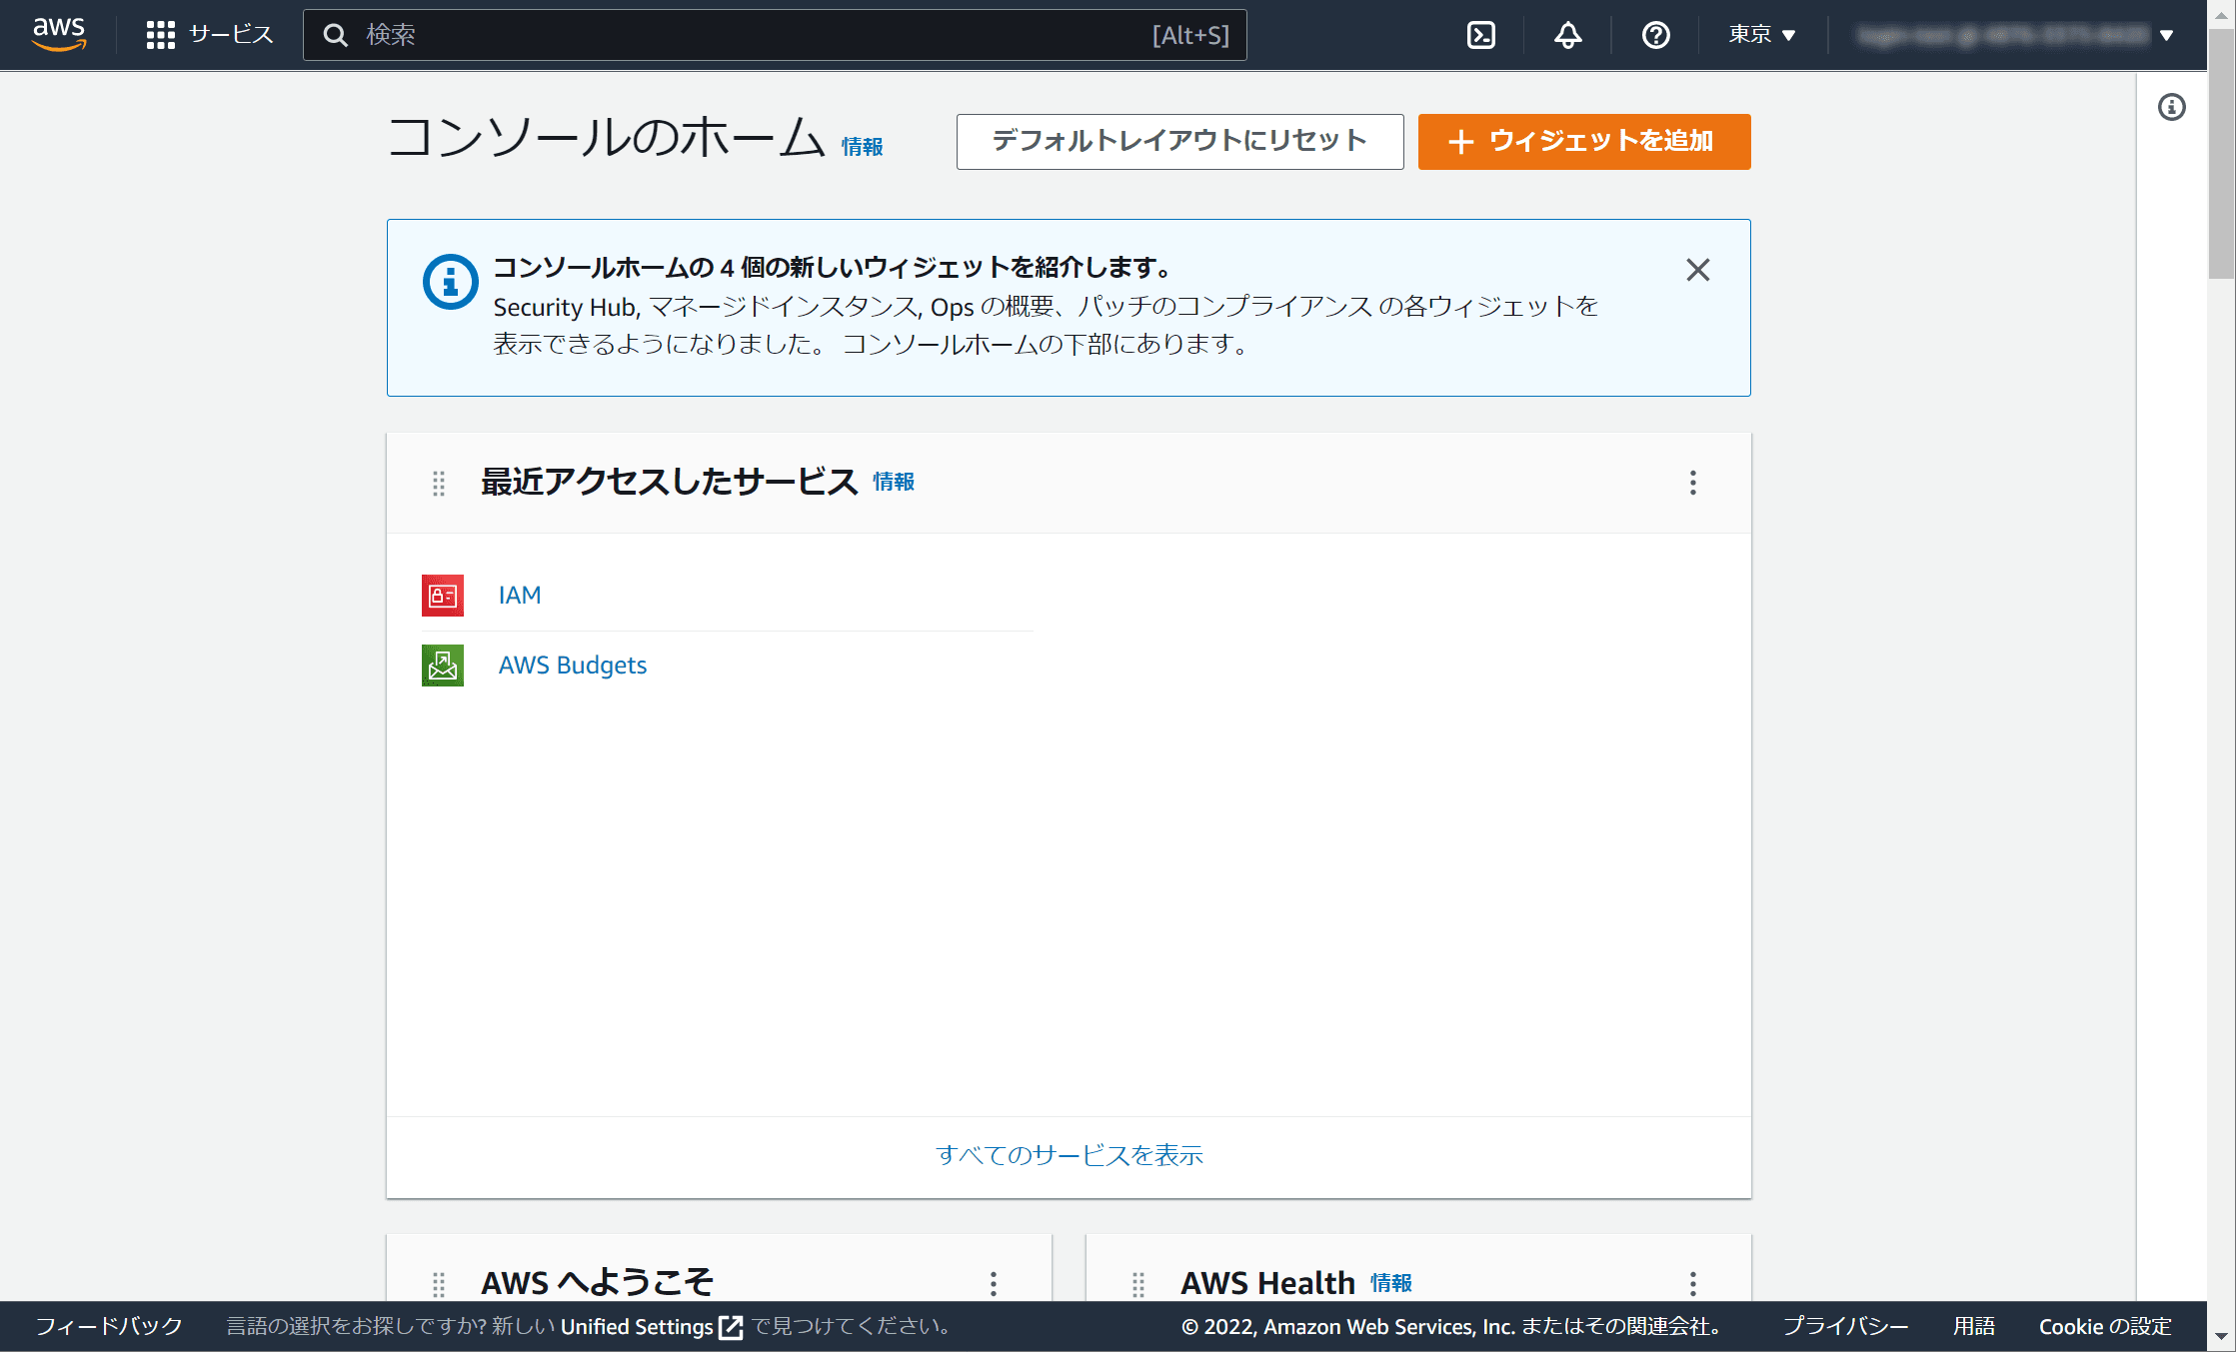Click the AWS へようこそ heading text
The height and width of the screenshot is (1352, 2236).
(x=598, y=1282)
